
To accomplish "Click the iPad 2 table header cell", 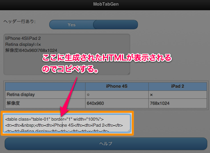I will [x=178, y=86].
